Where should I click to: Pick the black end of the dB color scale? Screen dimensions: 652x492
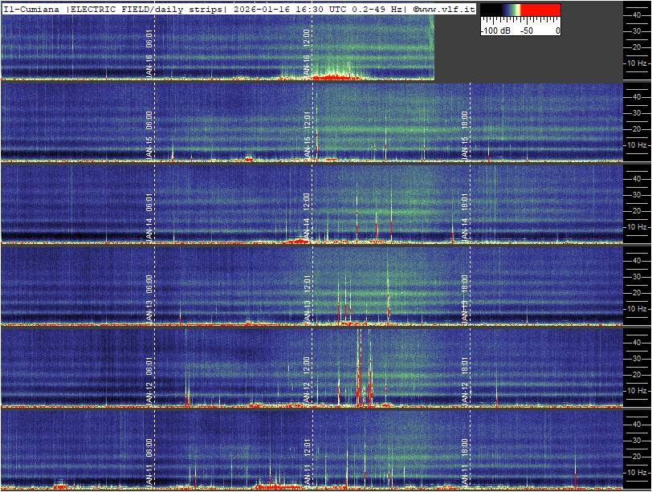click(487, 10)
